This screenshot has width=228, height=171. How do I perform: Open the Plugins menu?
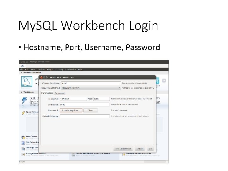tap(50, 69)
